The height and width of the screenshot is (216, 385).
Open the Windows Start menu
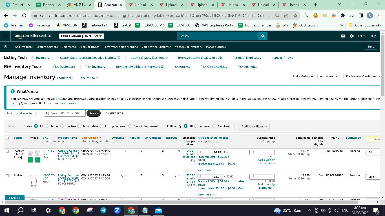point(7,210)
